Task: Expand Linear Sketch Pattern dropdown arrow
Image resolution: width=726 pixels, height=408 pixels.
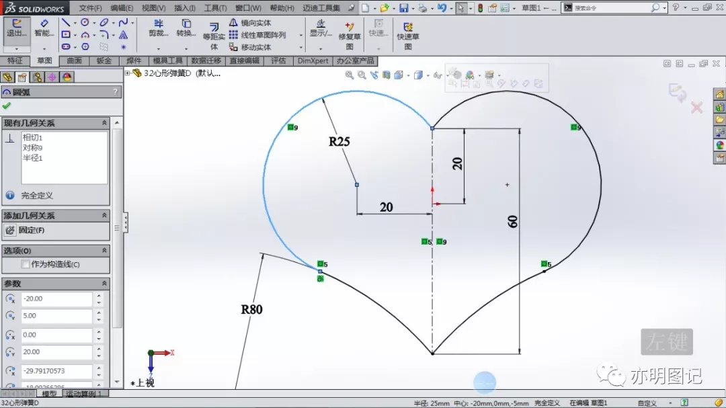Action: [x=300, y=35]
